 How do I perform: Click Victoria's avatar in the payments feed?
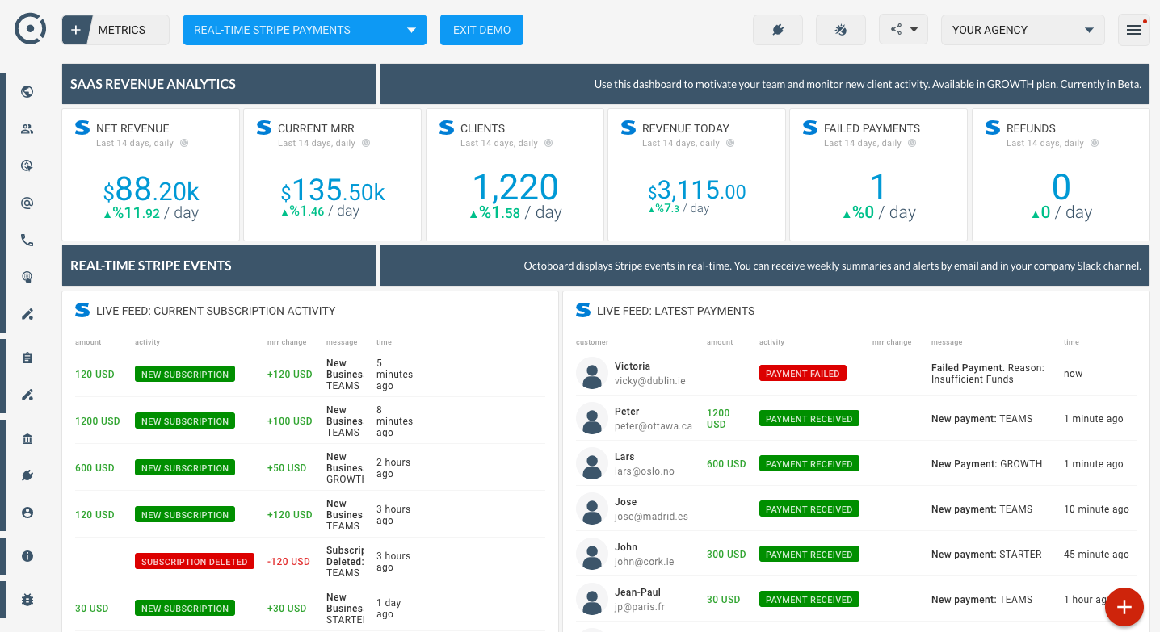[x=592, y=373]
